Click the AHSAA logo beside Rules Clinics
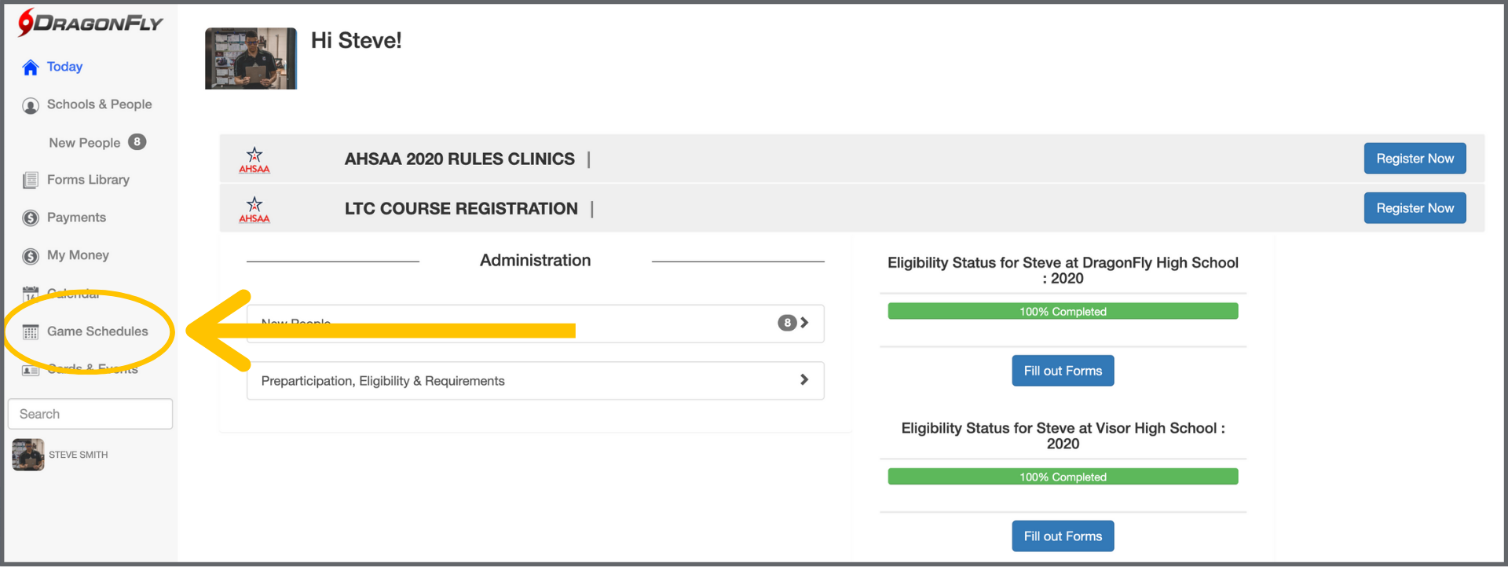Screen dimensions: 1508x567 [254, 159]
